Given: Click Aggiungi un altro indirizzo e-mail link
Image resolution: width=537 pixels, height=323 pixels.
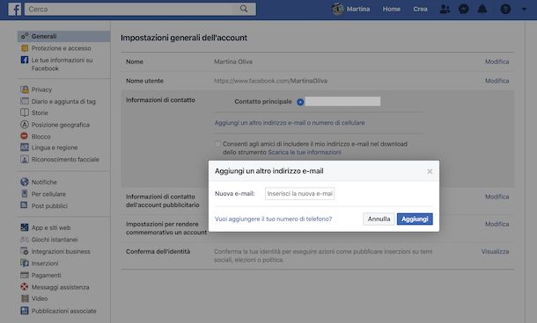Looking at the screenshot, I should pos(290,123).
